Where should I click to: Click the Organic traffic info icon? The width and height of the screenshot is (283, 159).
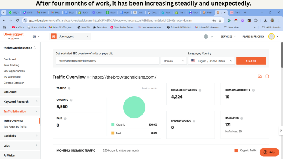tap(71, 100)
